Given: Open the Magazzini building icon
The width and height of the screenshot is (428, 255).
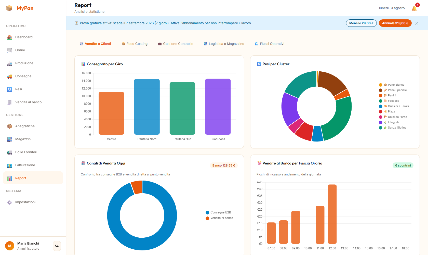Looking at the screenshot, I should (x=10, y=139).
